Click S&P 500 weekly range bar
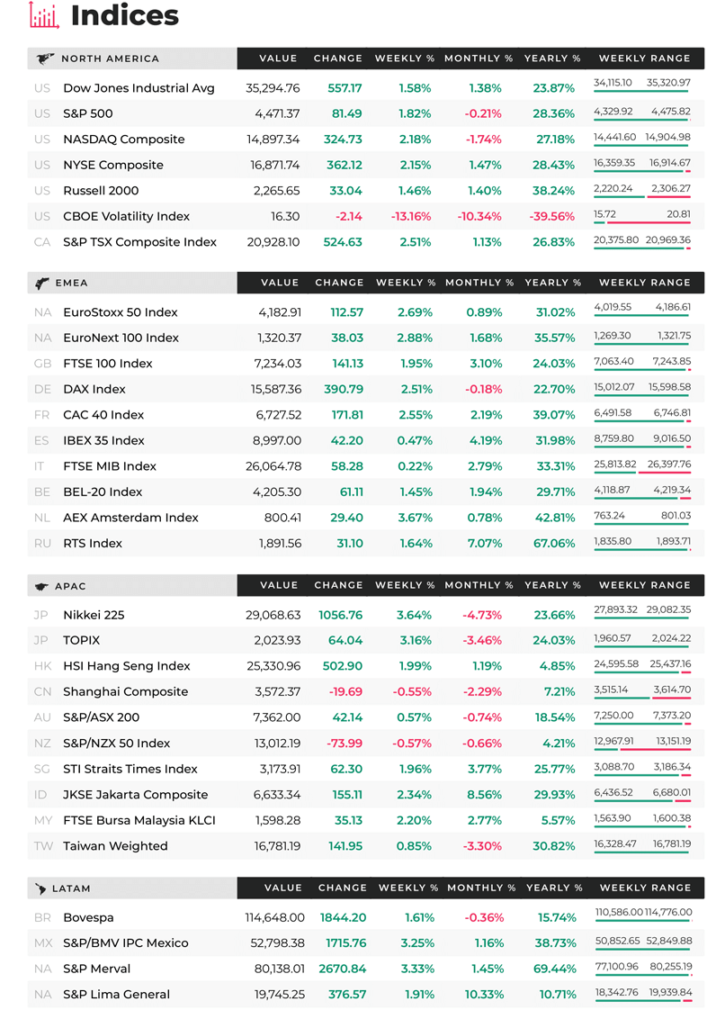Image resolution: width=725 pixels, height=1028 pixels. point(642,120)
